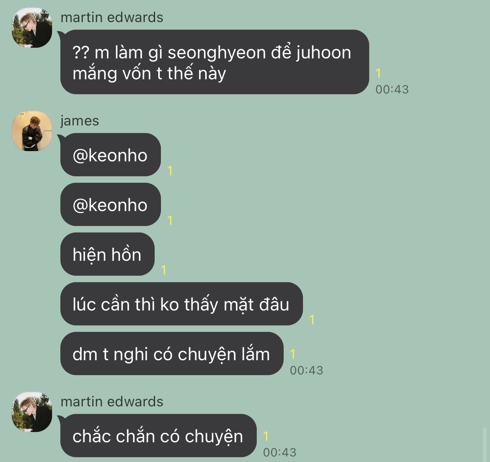Tap the 00:43 timestamp under 'dm t nghi' message
The width and height of the screenshot is (490, 462).
click(307, 370)
